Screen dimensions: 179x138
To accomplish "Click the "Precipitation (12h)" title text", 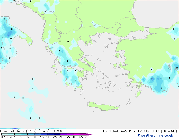I will click(x=18, y=131).
